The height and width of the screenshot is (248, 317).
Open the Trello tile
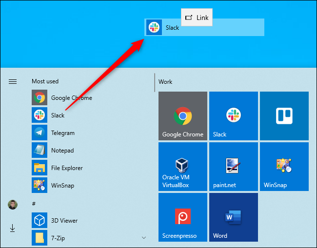284,116
